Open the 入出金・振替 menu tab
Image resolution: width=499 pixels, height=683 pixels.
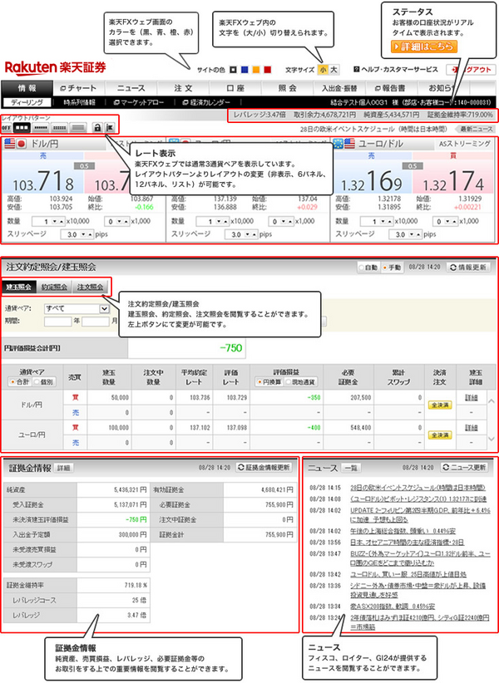(339, 88)
